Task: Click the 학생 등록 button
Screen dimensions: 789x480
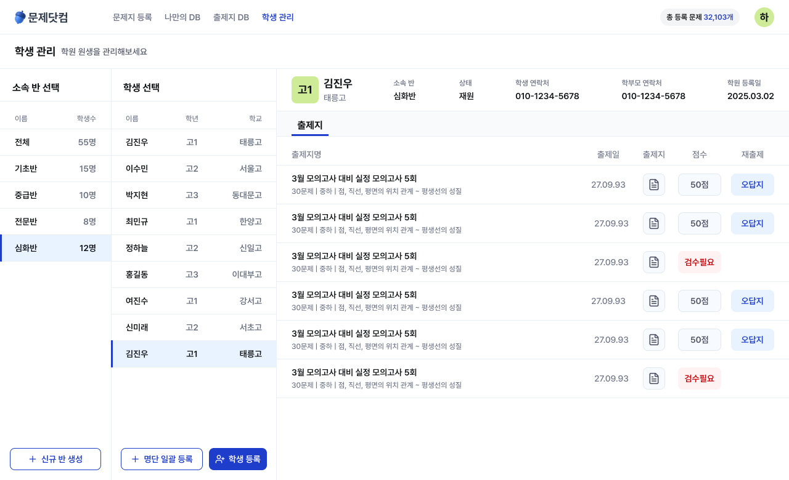Action: (238, 459)
